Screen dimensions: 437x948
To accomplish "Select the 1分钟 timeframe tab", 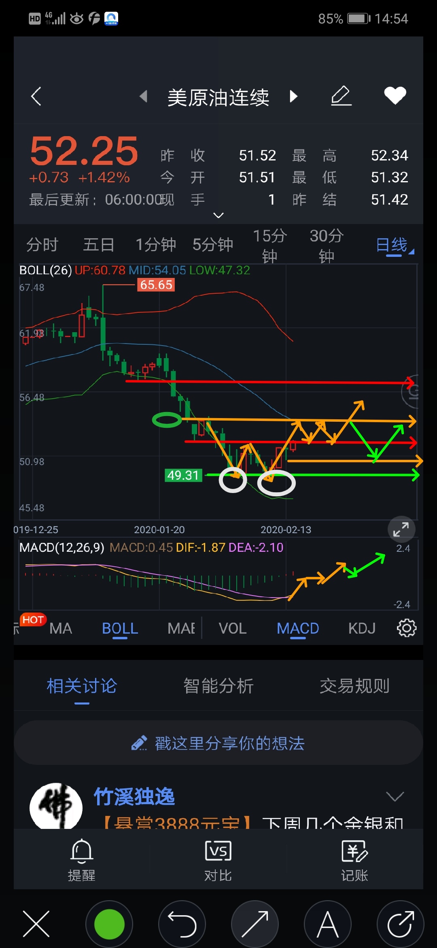I will coord(156,245).
